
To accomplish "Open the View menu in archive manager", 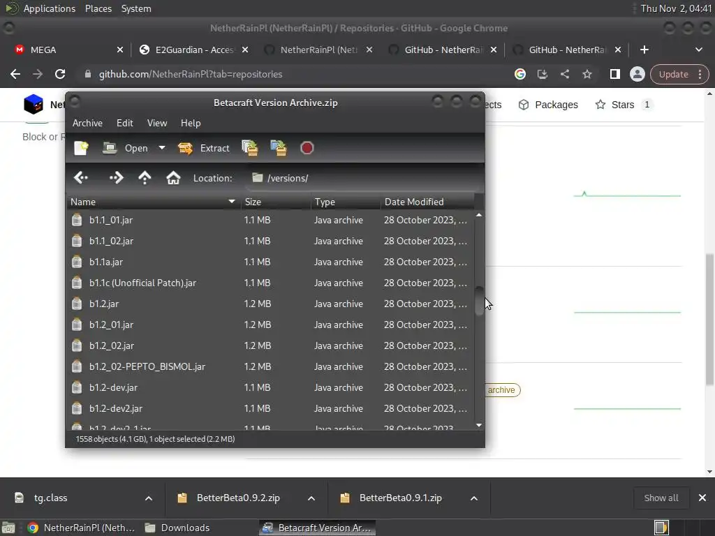I will [157, 123].
